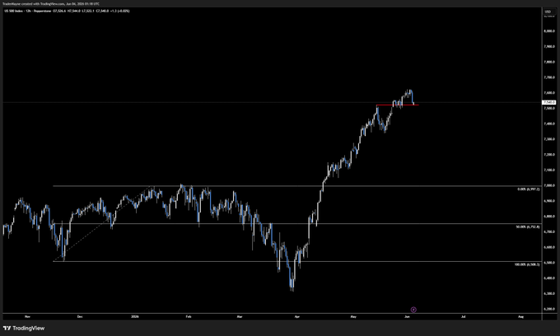The height and width of the screenshot is (336, 560).
Task: Click the Dec label on time axis
Action: coord(80,316)
